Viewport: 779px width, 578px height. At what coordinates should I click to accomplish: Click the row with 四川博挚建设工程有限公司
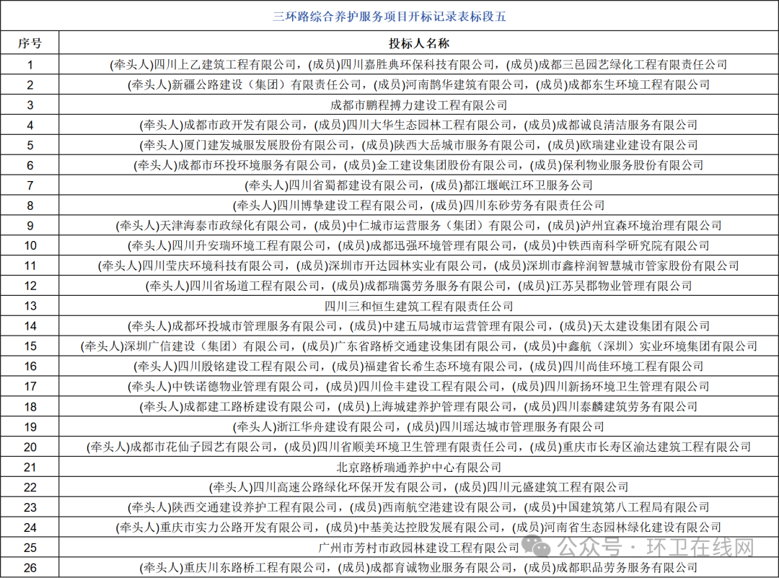tap(389, 205)
